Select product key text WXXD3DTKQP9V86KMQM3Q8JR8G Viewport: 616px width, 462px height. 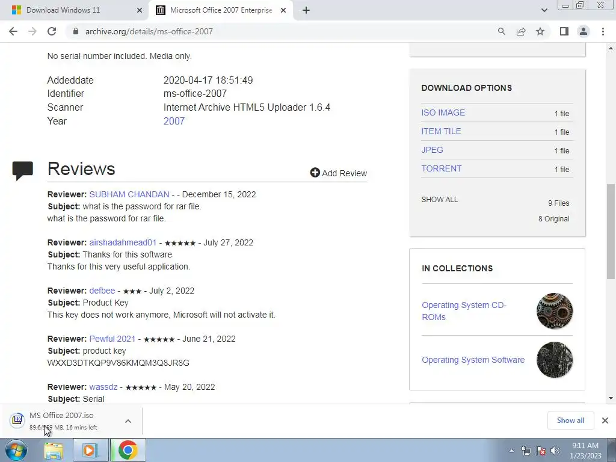click(x=119, y=363)
